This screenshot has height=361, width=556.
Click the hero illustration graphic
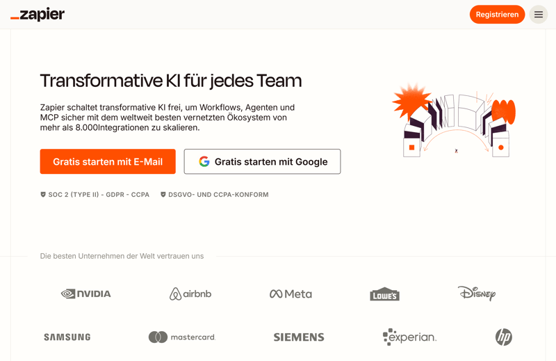455,120
